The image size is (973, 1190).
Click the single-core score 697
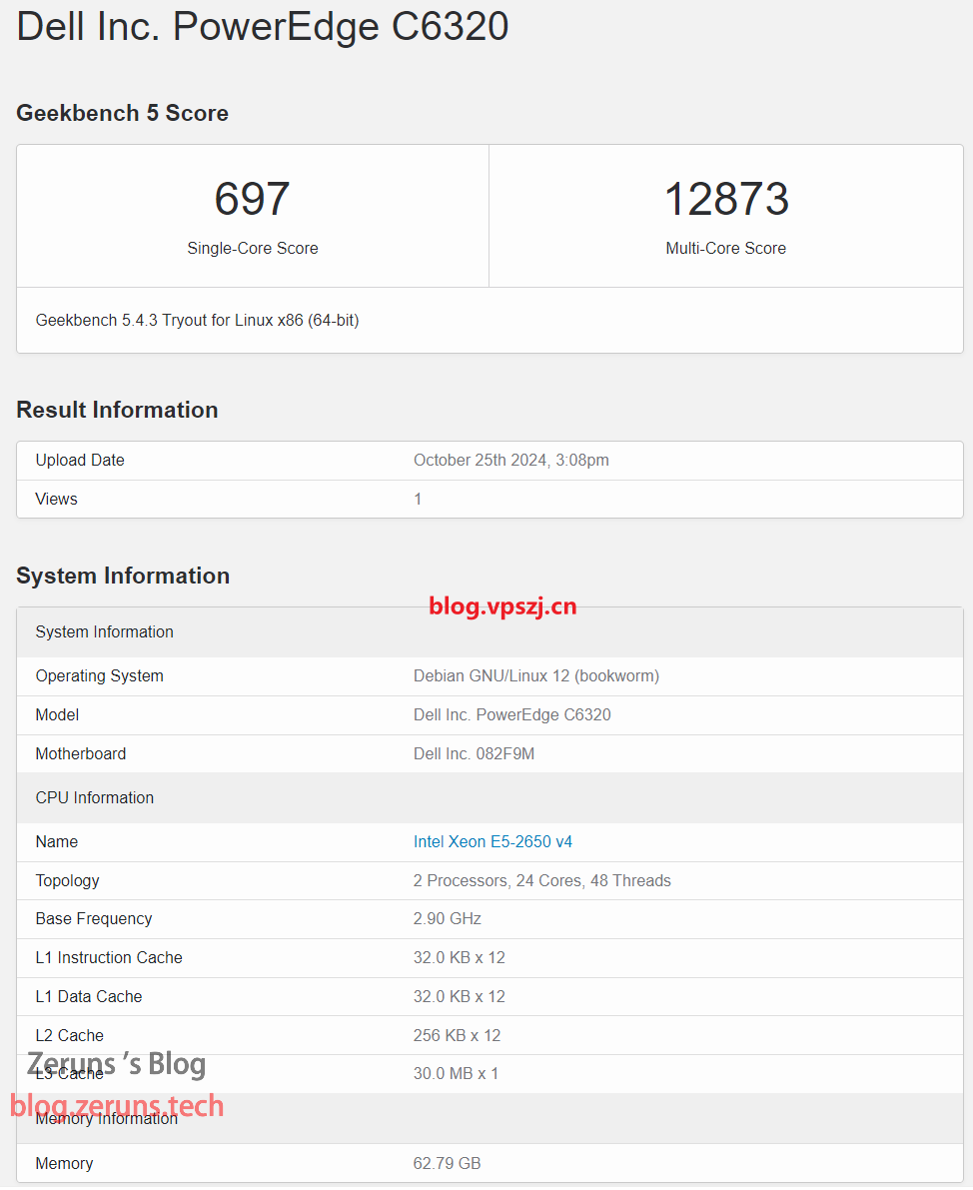coord(252,199)
